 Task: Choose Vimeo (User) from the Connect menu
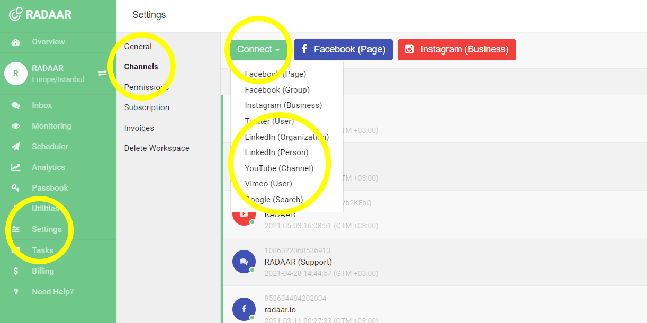(268, 184)
